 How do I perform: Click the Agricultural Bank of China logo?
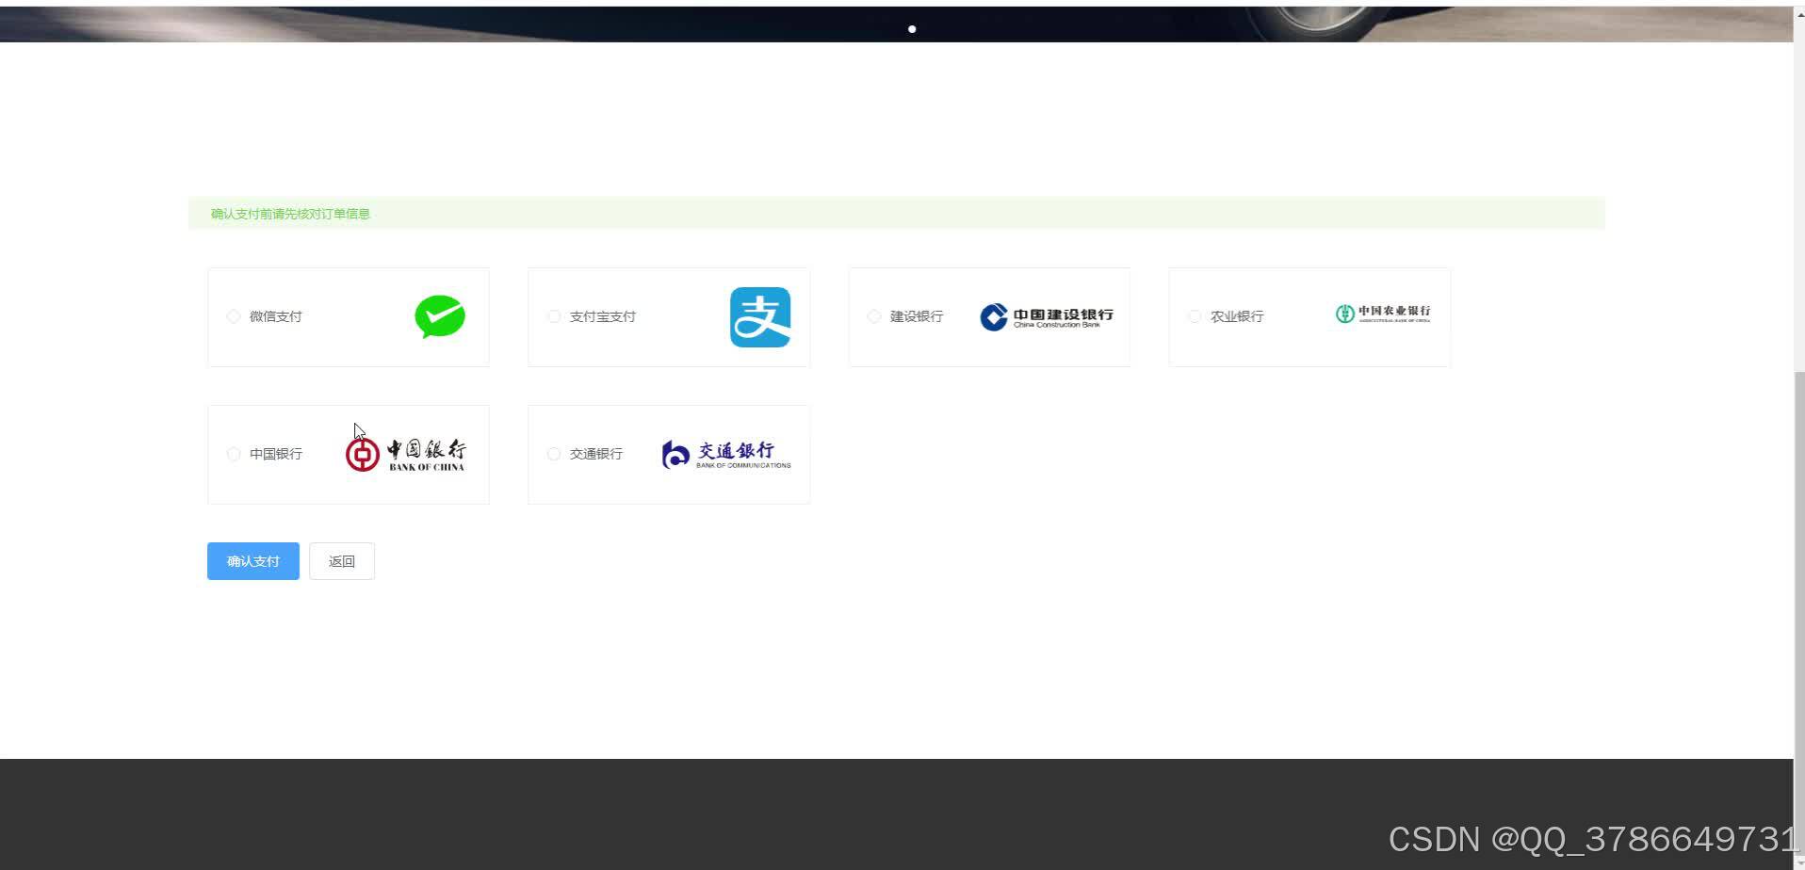1383,314
